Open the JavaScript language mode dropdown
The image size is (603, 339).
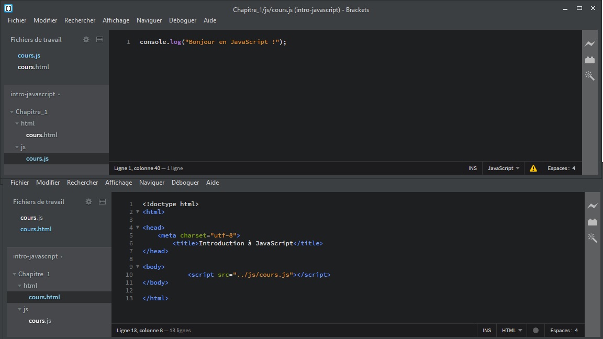pos(502,168)
